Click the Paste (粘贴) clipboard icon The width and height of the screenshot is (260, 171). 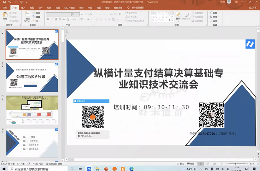[5, 15]
